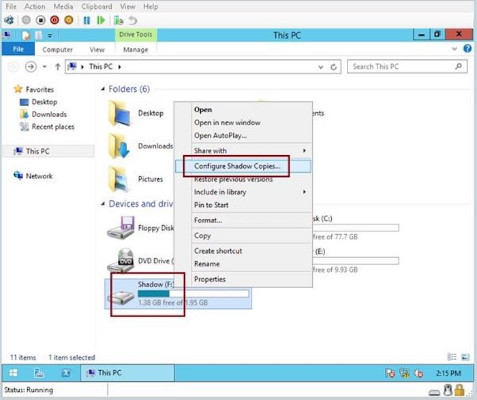Click the Ctrl+Alt+Del toolbar icon
This screenshot has height=400, width=477.
8,20
